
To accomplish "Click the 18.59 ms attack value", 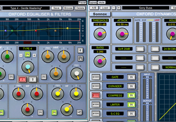I will point(122,24).
